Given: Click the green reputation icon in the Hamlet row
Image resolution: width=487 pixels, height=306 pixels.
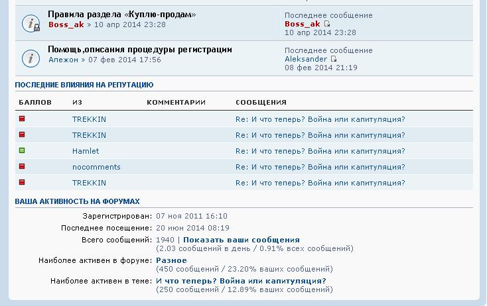Looking at the screenshot, I should click(22, 150).
